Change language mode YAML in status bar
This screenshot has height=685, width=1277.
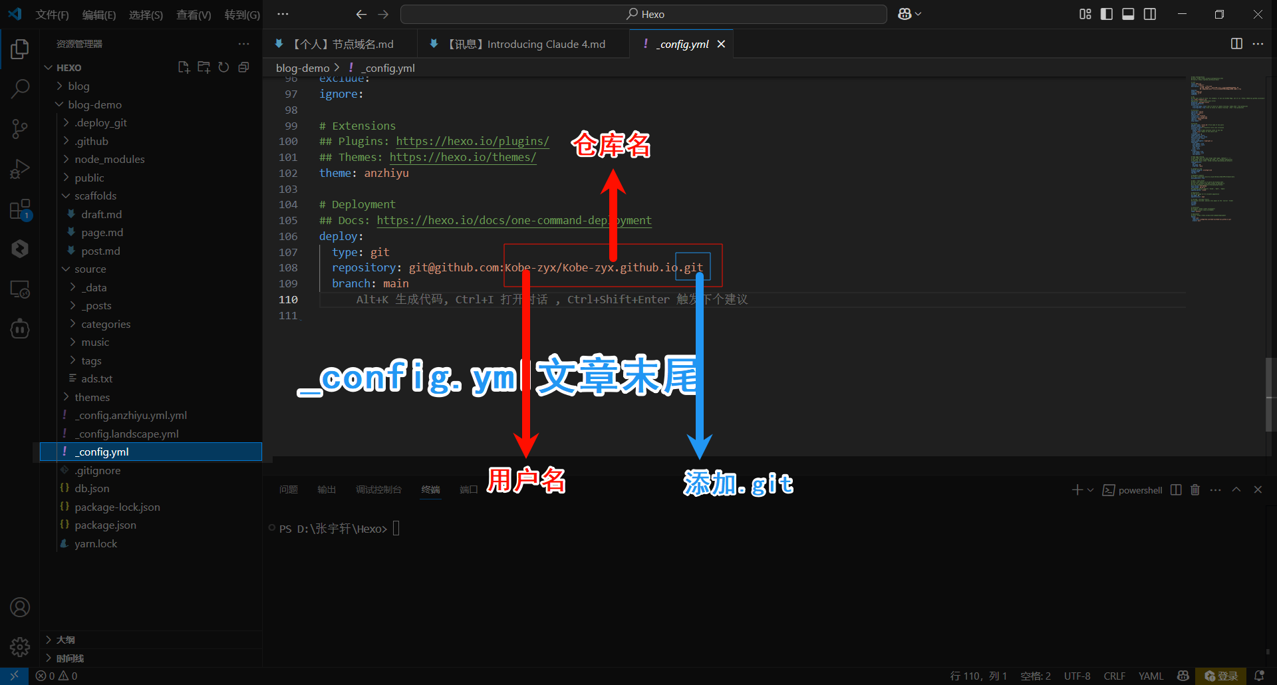pos(1151,676)
